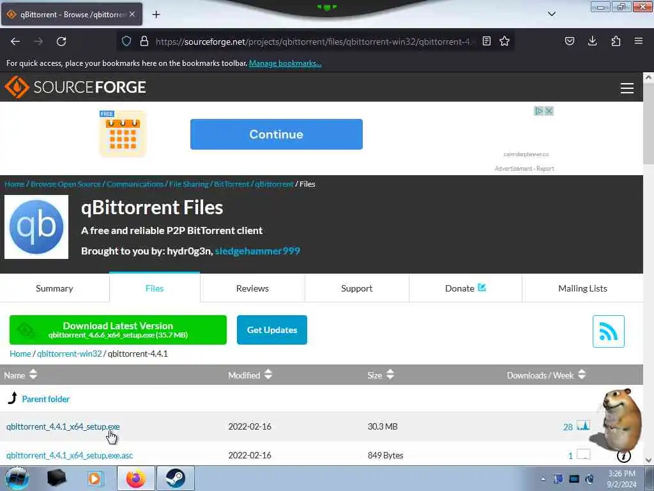
Task: Open File Sharing breadcrumb link
Action: 188,184
